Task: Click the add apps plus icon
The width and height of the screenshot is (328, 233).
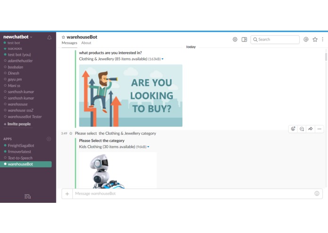Action: 49,139
